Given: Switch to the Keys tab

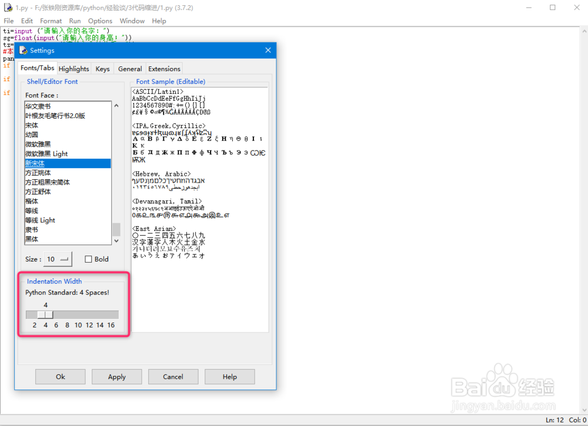Looking at the screenshot, I should pos(102,69).
